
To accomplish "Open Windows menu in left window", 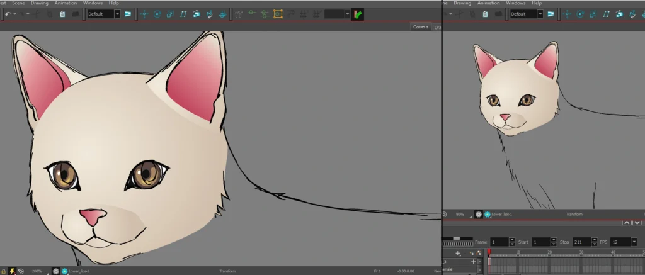I will click(93, 3).
